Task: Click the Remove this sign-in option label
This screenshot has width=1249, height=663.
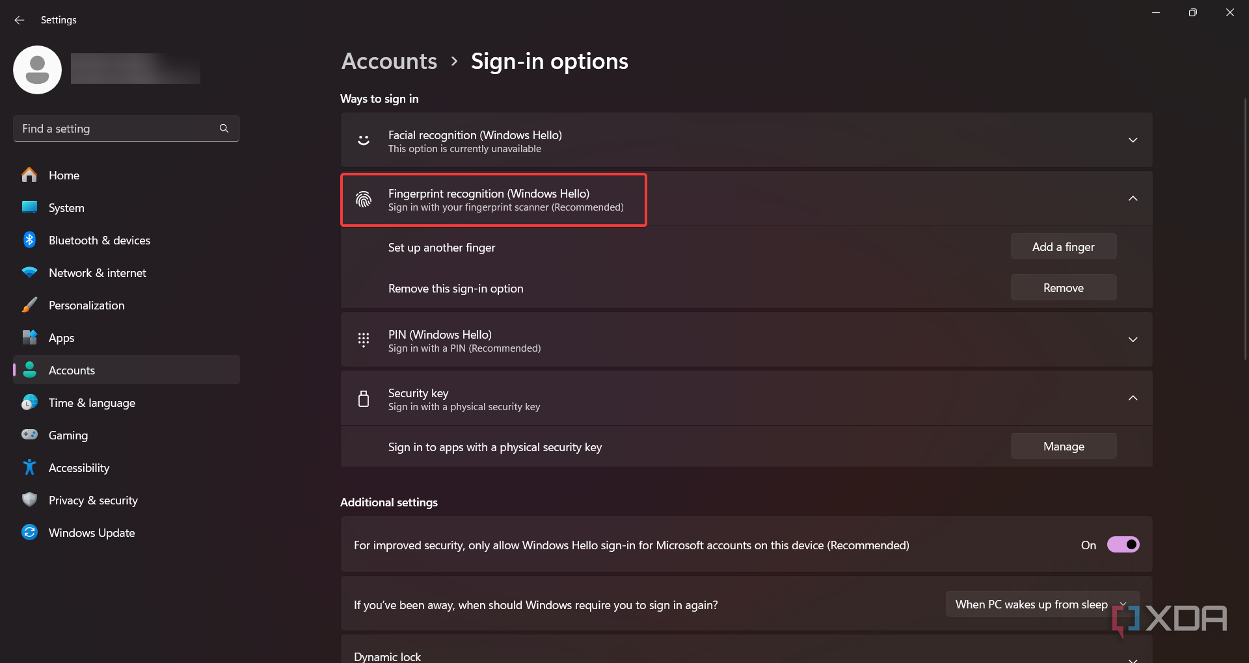Action: pos(455,288)
